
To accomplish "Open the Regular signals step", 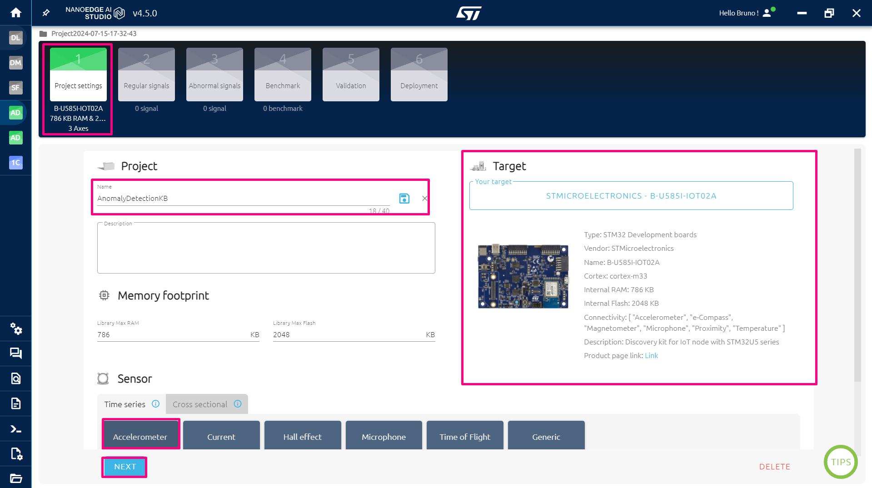I will (146, 74).
